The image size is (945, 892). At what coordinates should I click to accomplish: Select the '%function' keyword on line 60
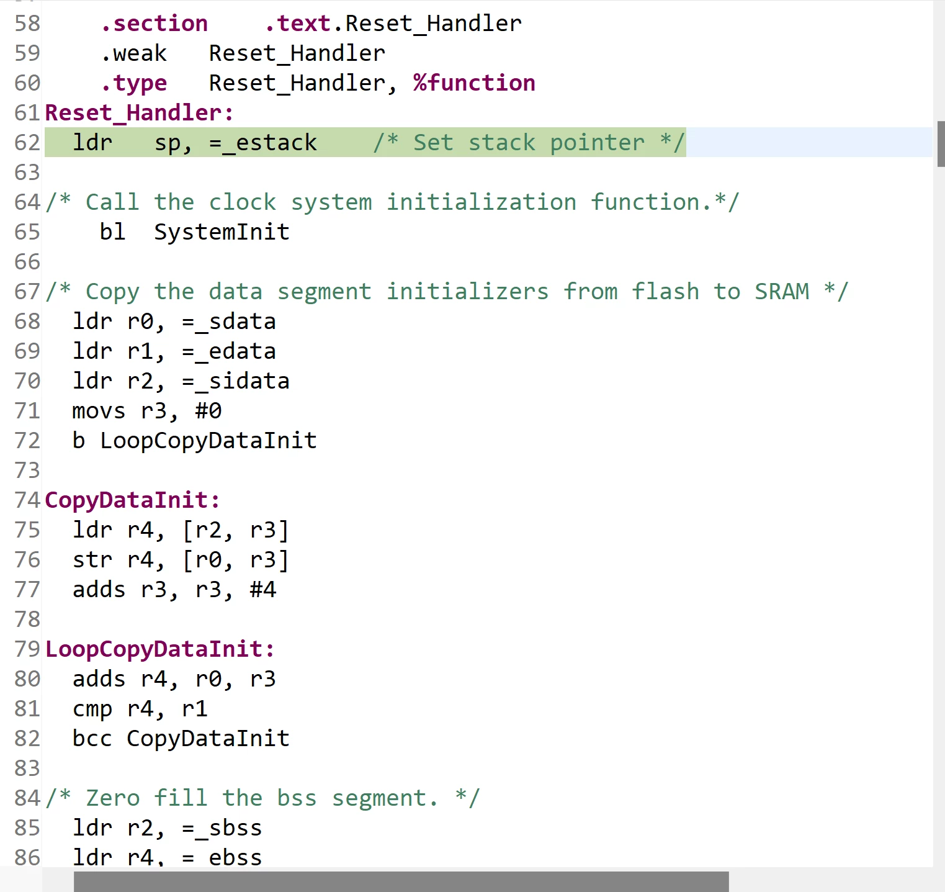tap(475, 83)
